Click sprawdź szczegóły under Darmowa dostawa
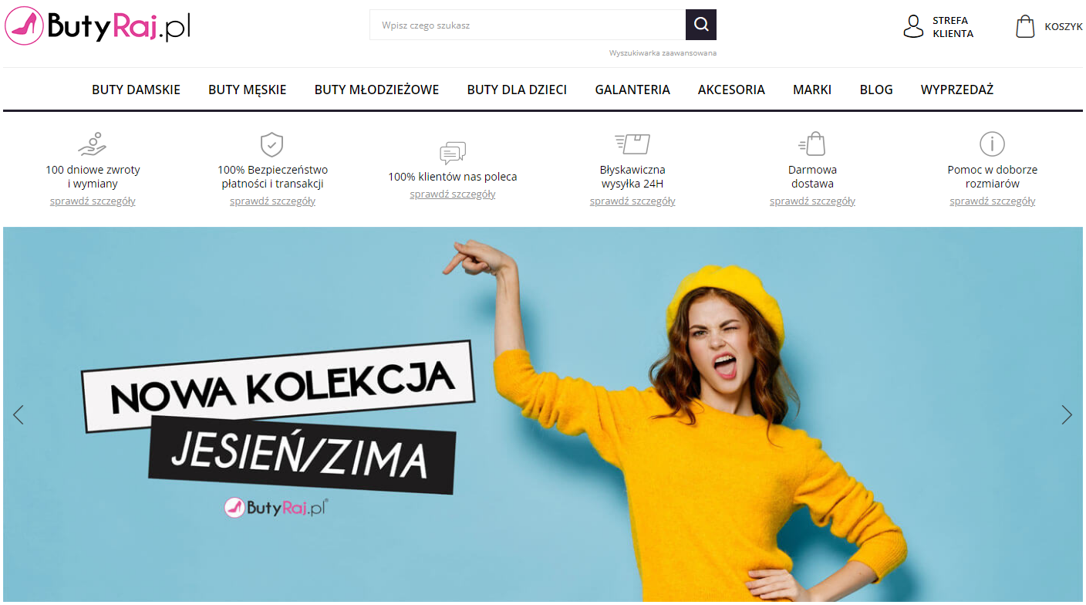Screen dimensions: 1086x605 812,201
